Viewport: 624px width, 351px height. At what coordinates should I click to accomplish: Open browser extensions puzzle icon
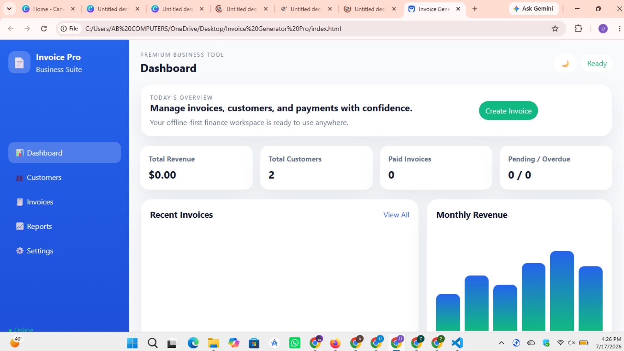coord(578,29)
